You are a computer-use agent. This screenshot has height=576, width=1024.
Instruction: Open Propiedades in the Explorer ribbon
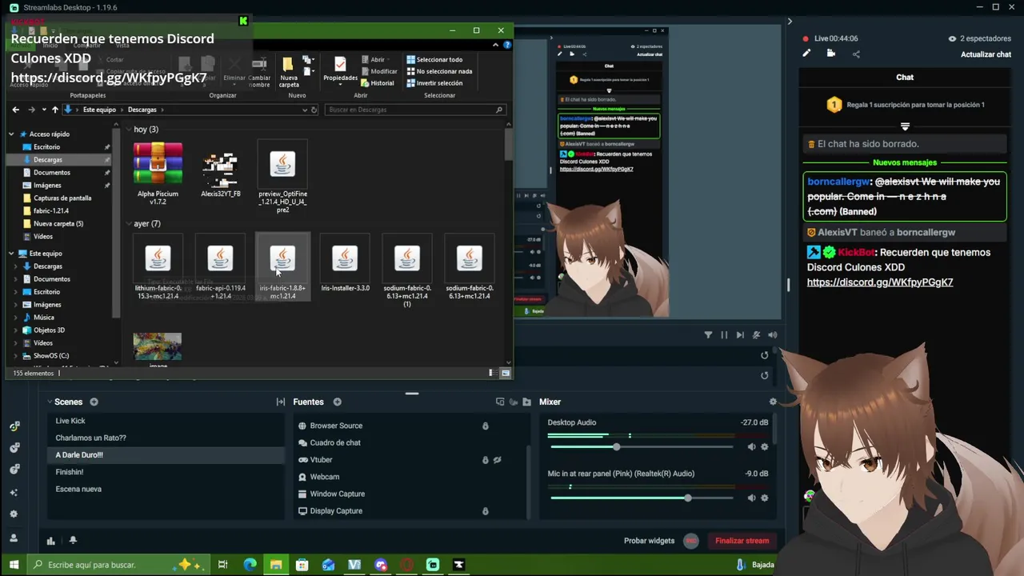(340, 70)
